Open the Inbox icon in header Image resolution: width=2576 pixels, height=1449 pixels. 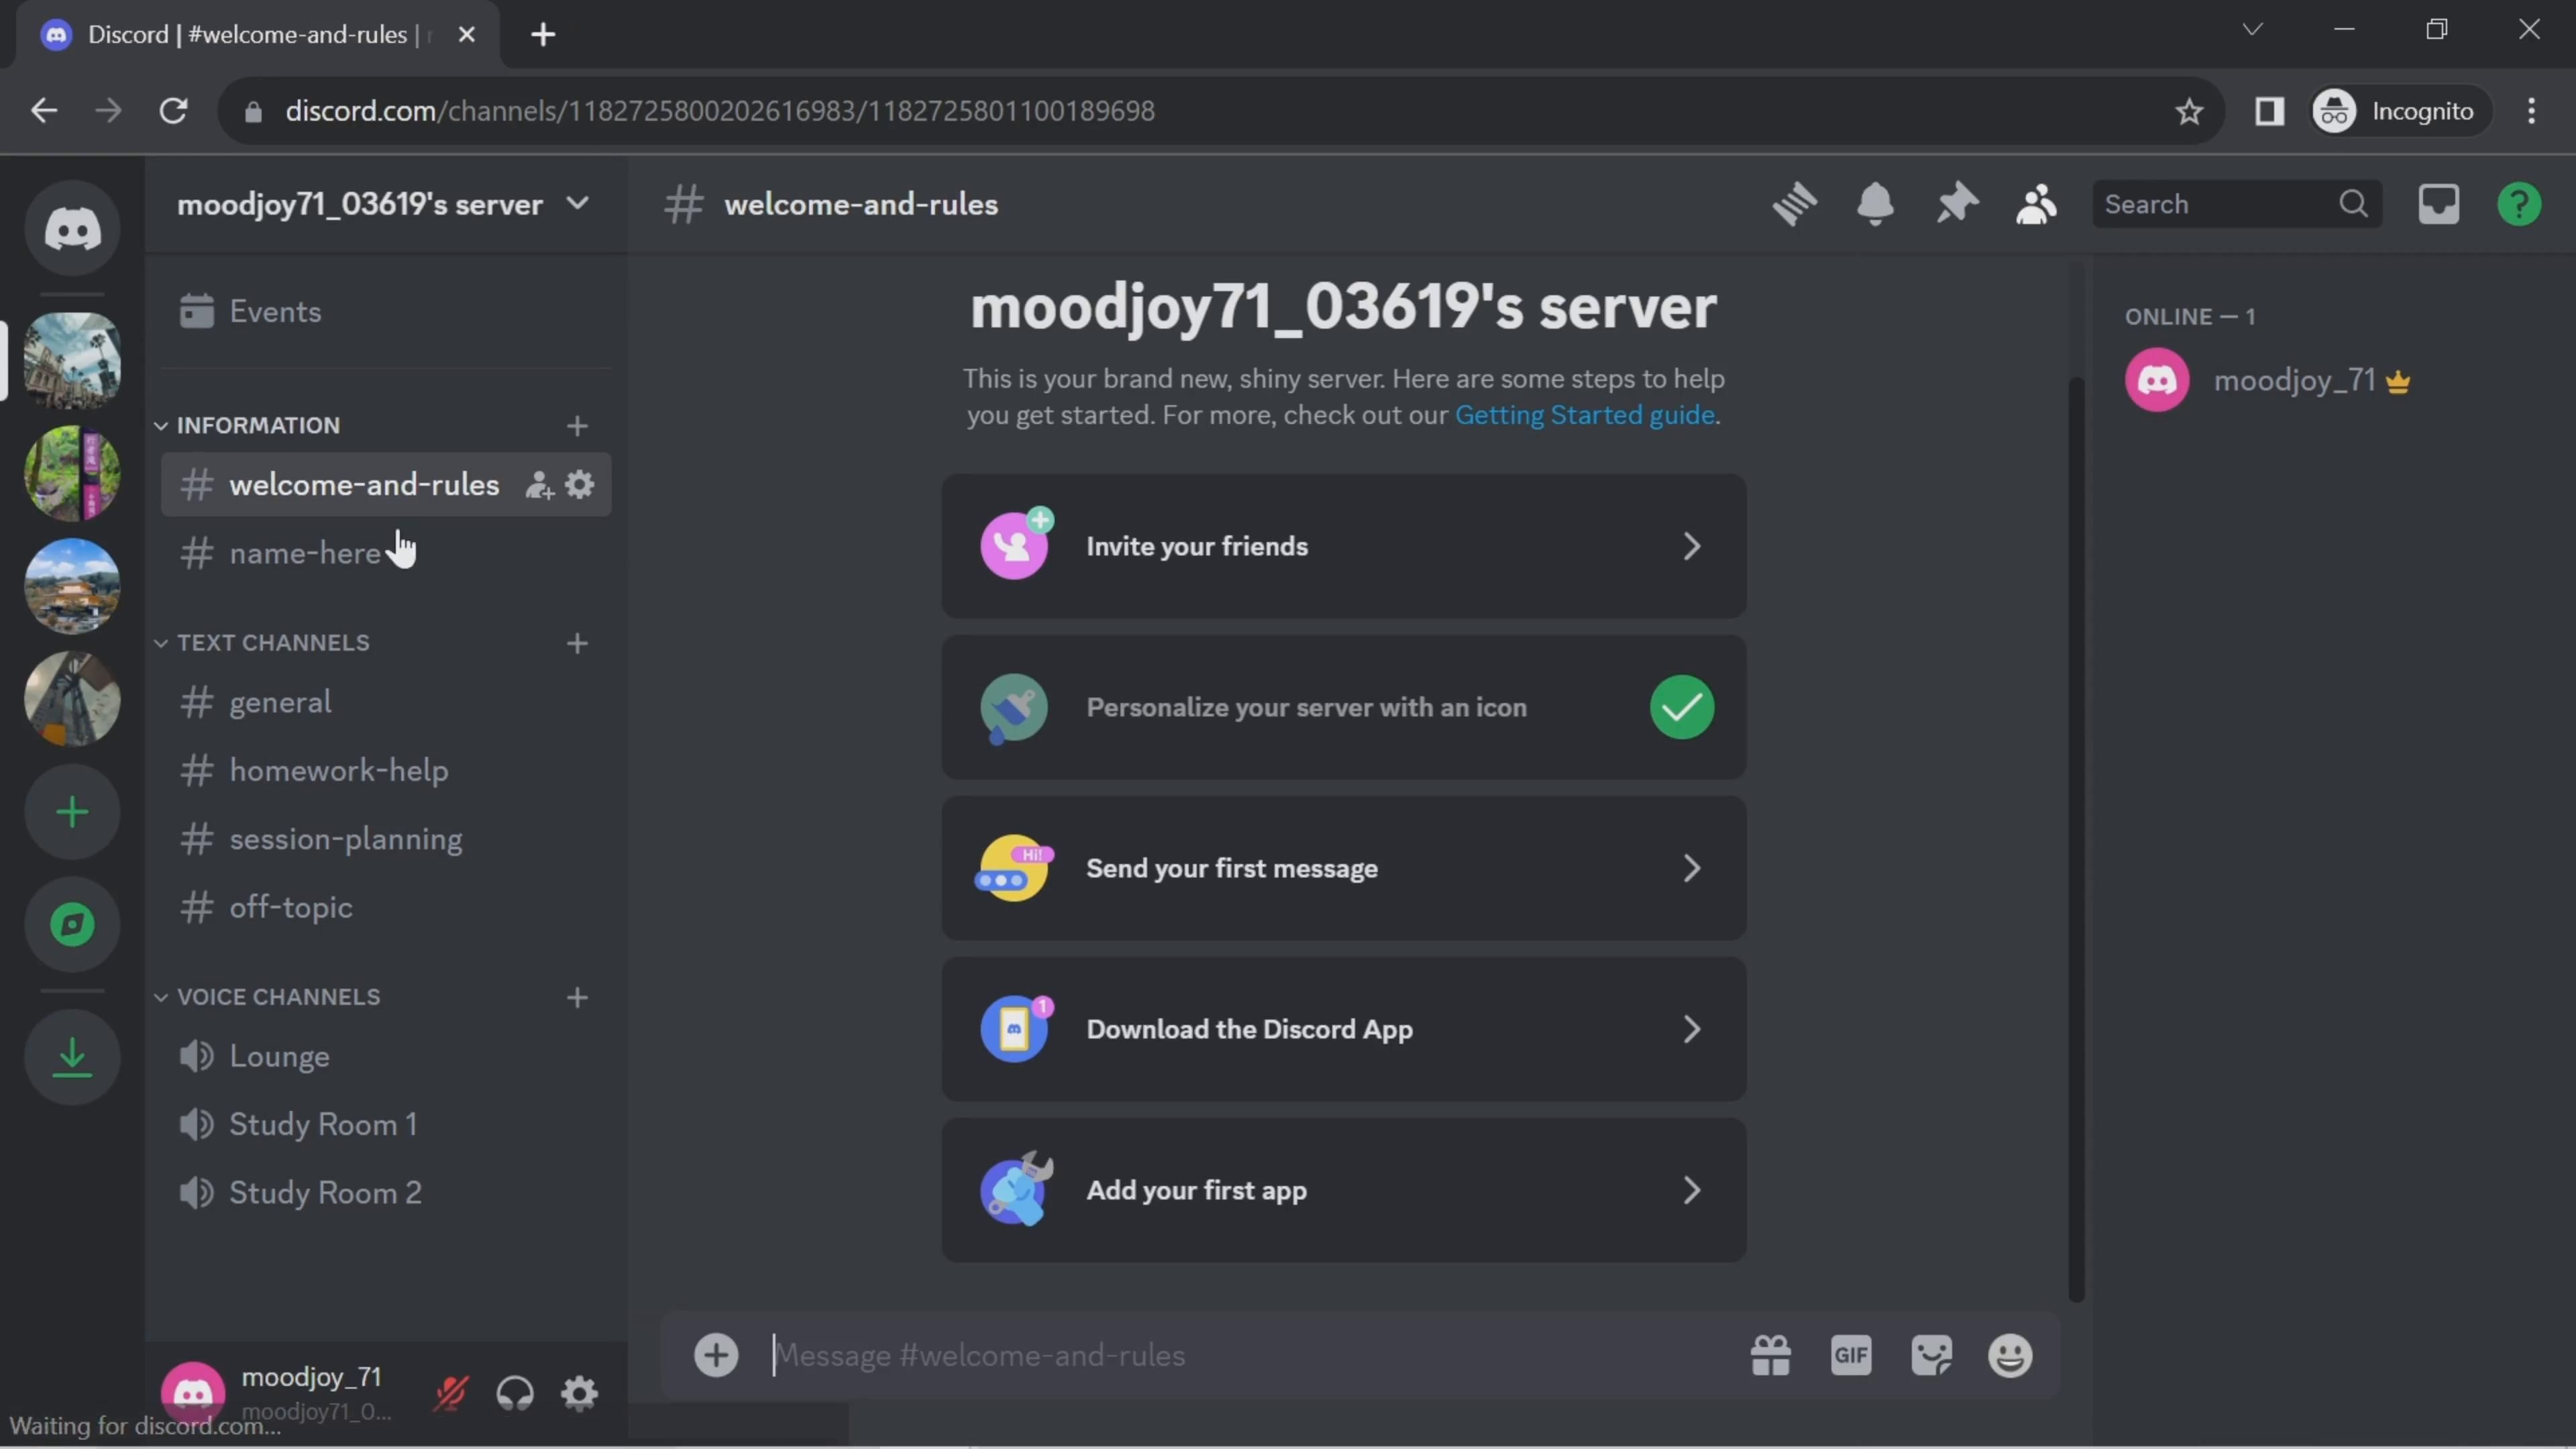pos(2438,204)
